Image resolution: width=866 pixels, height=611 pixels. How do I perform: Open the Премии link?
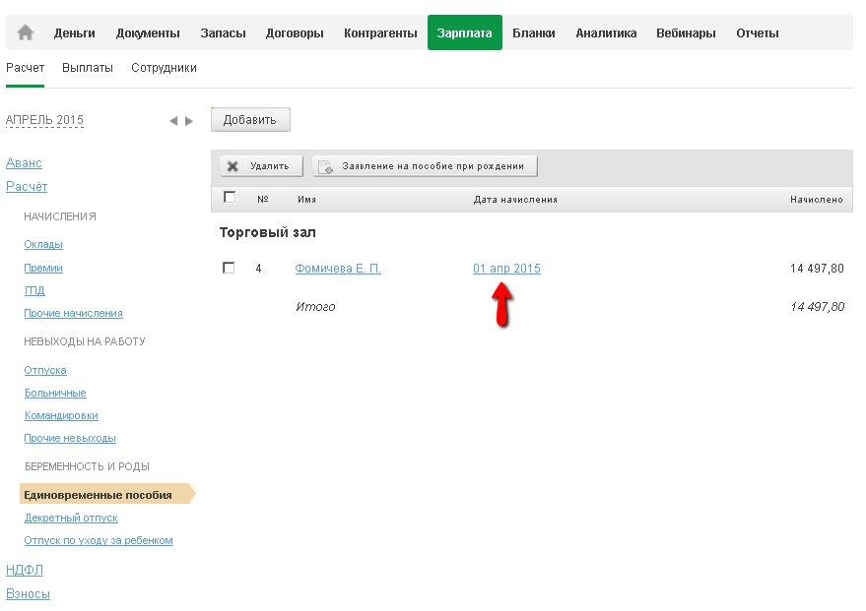tap(43, 268)
